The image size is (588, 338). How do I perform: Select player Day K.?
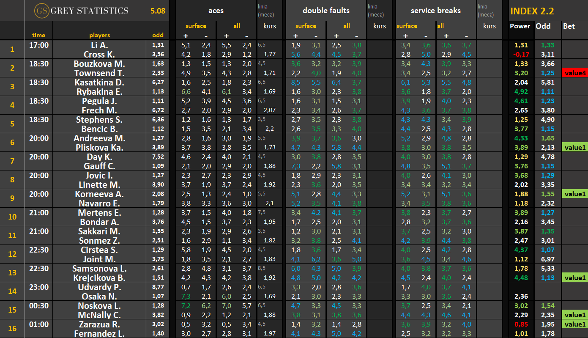coord(99,157)
